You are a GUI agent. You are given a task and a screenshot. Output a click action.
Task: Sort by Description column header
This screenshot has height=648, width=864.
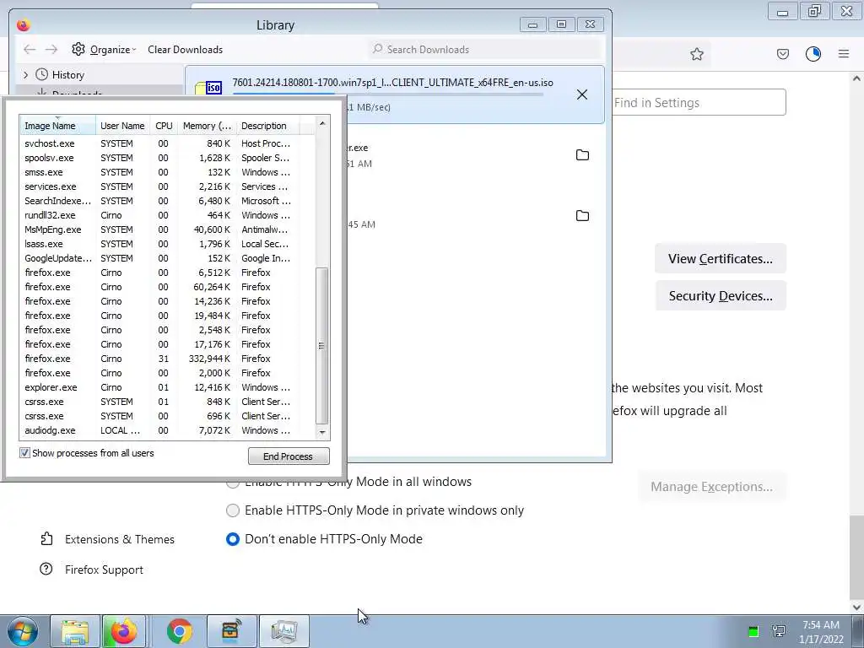tap(268, 126)
